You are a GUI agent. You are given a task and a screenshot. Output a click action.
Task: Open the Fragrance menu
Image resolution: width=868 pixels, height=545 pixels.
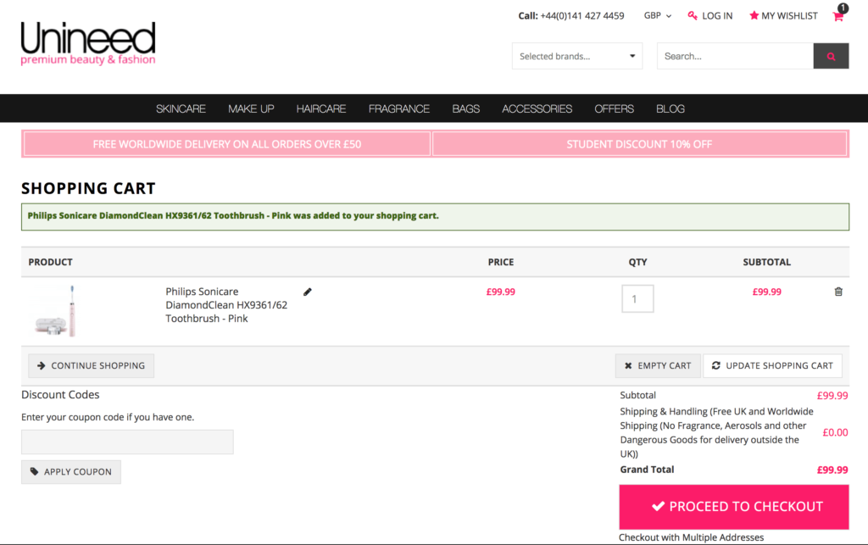399,109
